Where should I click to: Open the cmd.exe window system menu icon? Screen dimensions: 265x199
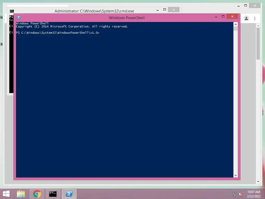[12, 11]
